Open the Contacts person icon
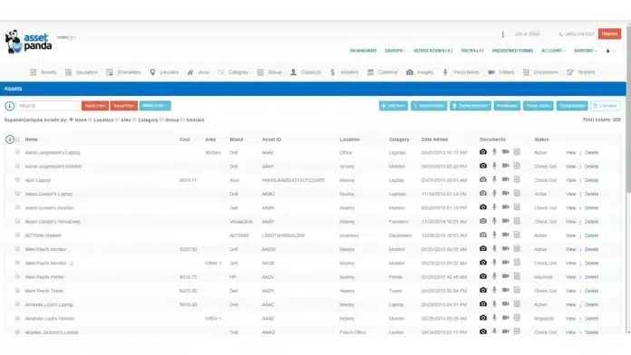Screen dimensions: 631x355 tap(294, 72)
